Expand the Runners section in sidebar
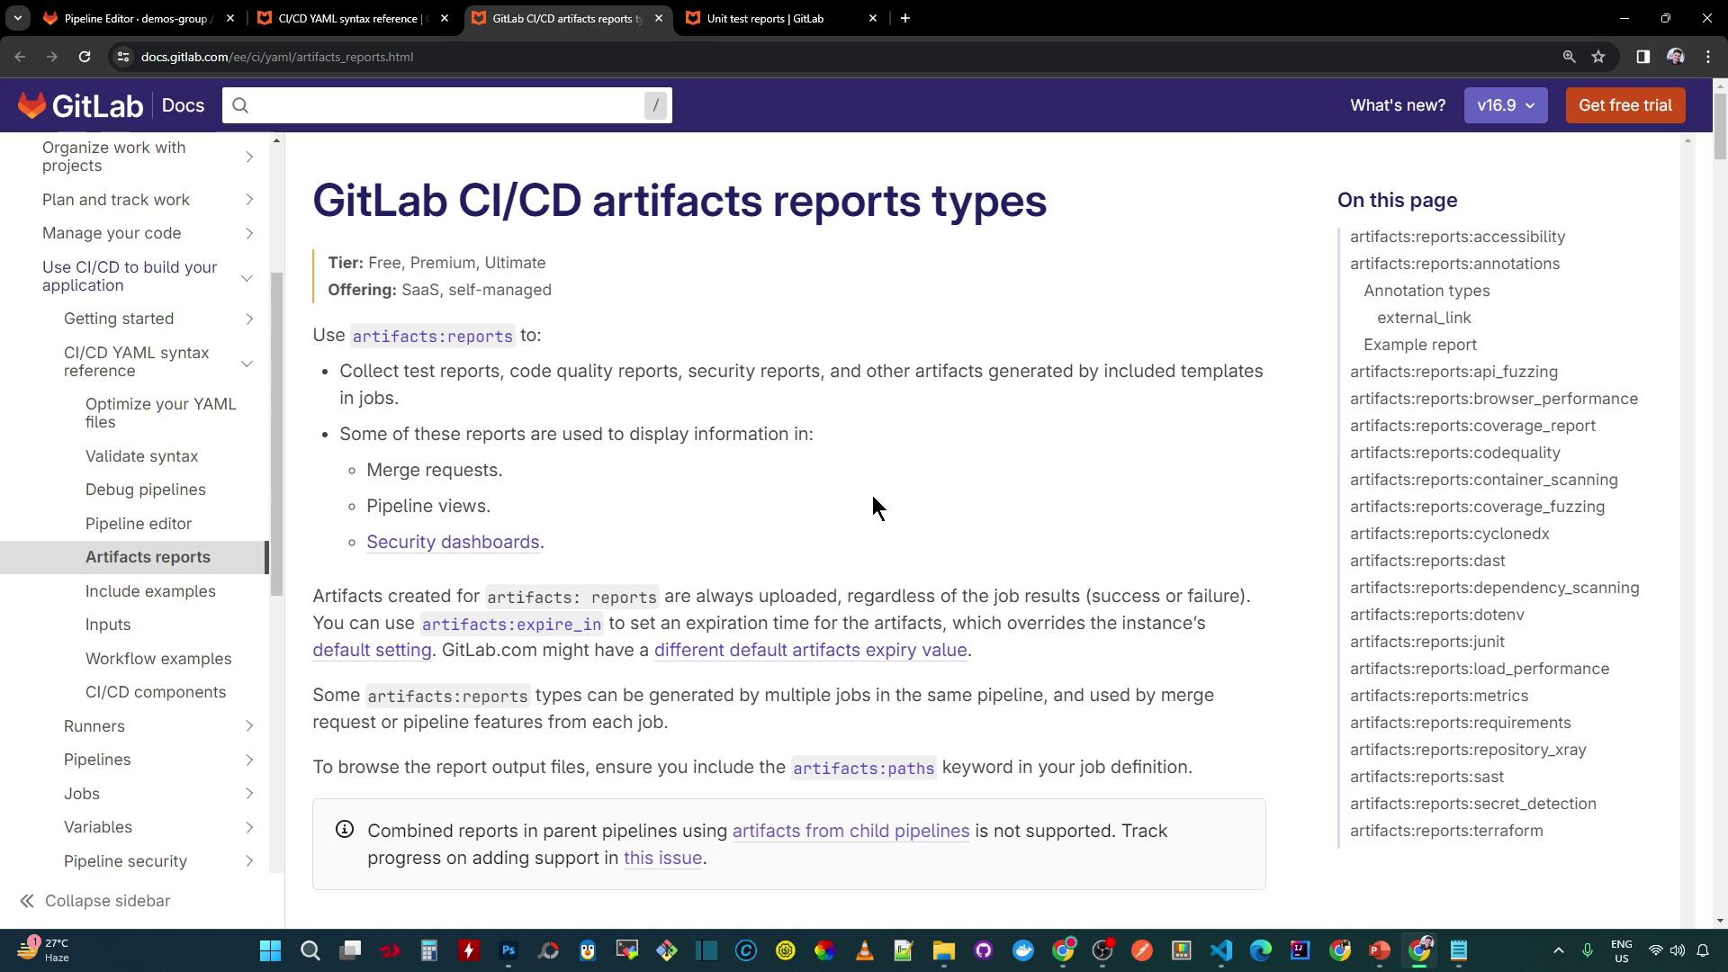This screenshot has height=972, width=1728. 249,726
